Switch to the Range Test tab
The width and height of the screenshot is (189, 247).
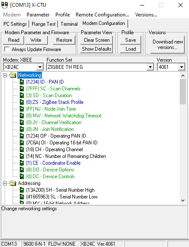[x=44, y=24]
